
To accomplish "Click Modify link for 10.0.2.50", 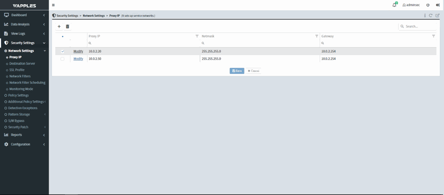I will pyautogui.click(x=78, y=59).
